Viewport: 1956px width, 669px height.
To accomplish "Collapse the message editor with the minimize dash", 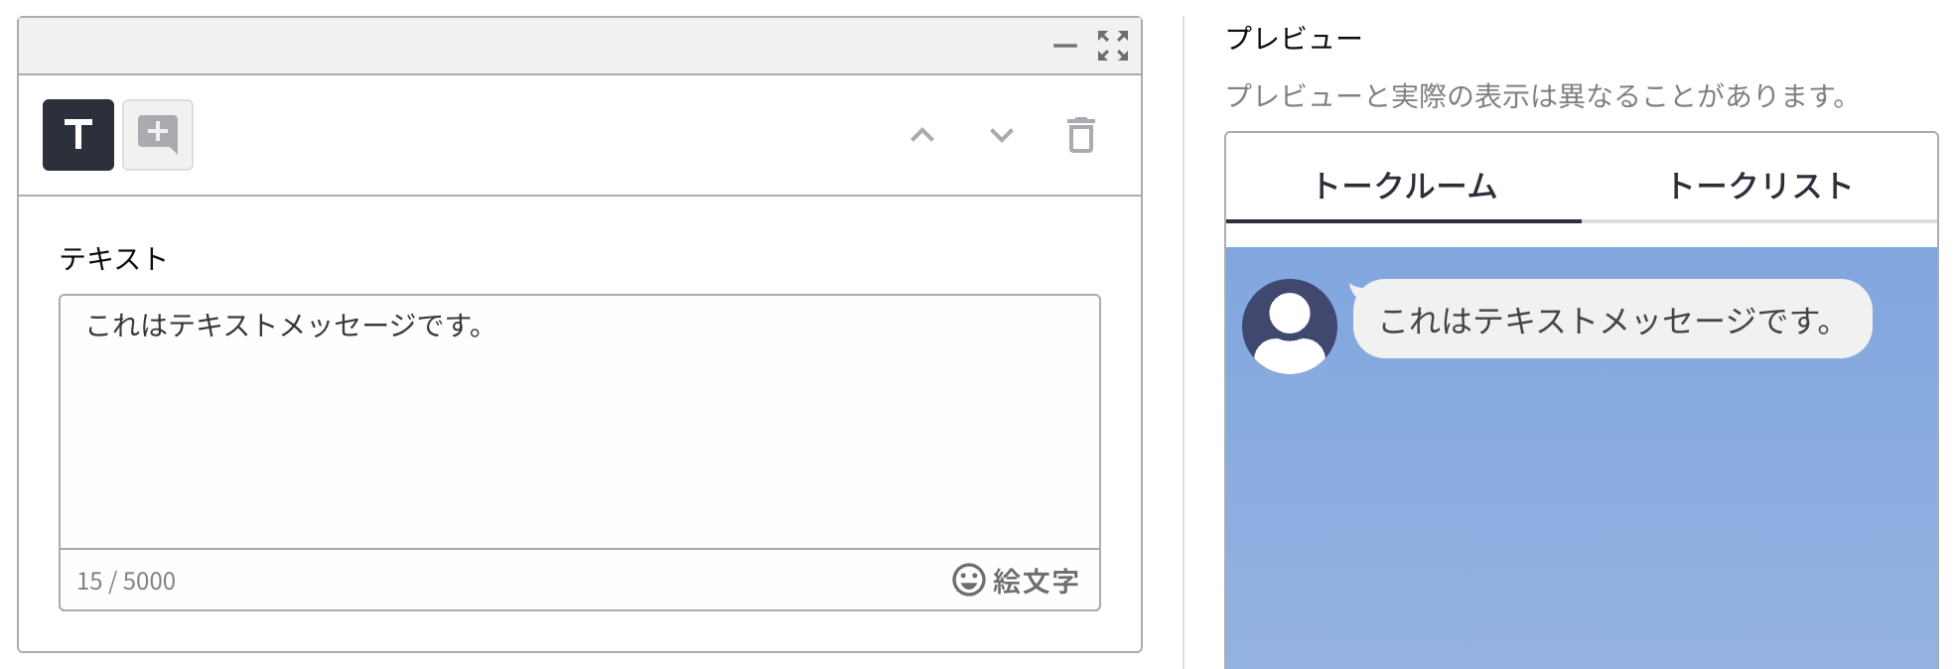I will click(1064, 46).
